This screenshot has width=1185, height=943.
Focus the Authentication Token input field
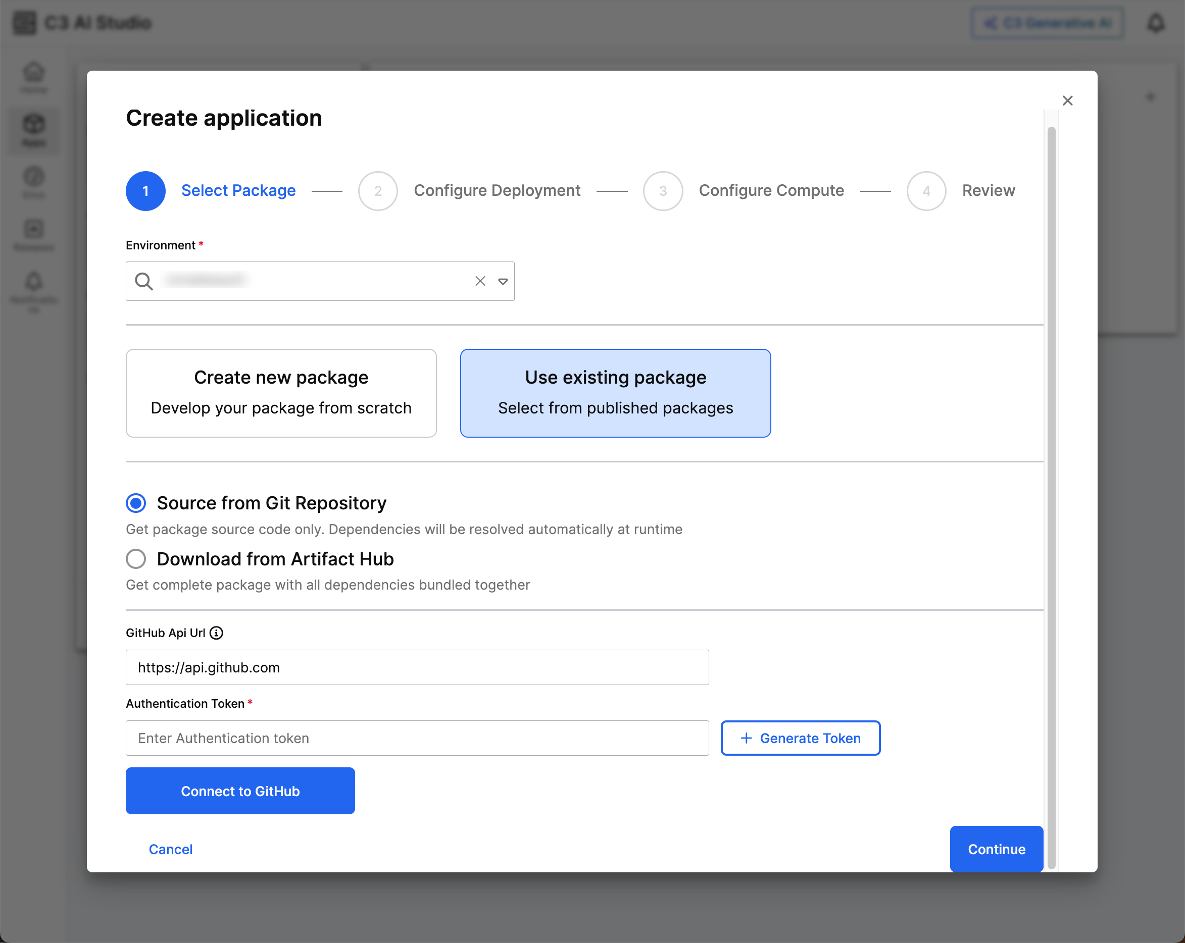click(417, 738)
